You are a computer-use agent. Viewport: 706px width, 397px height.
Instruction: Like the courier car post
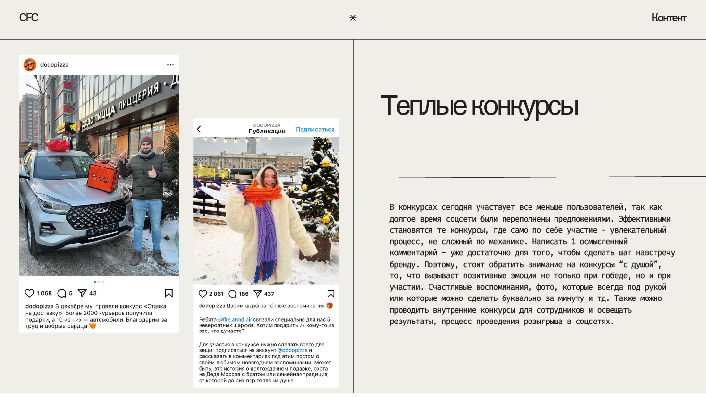(30, 293)
